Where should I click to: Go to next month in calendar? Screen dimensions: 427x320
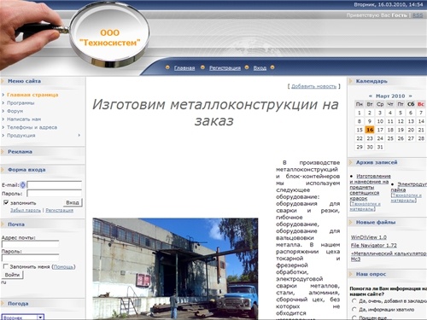(410, 96)
